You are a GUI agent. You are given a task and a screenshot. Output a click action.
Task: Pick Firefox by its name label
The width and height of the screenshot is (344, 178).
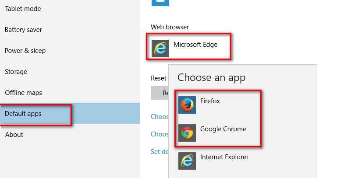pos(210,101)
